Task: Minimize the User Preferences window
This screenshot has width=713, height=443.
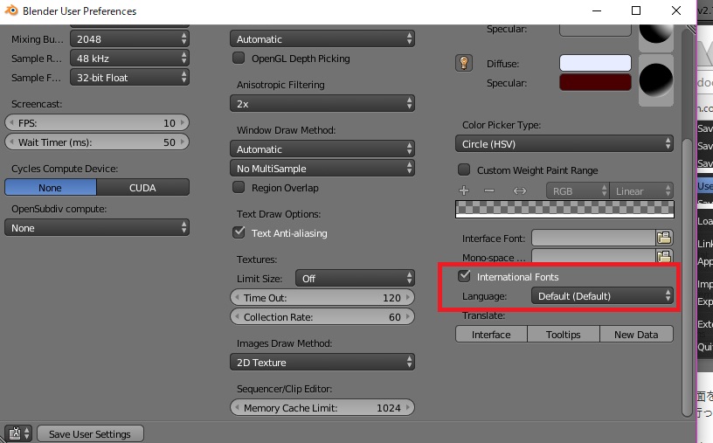Action: [597, 10]
